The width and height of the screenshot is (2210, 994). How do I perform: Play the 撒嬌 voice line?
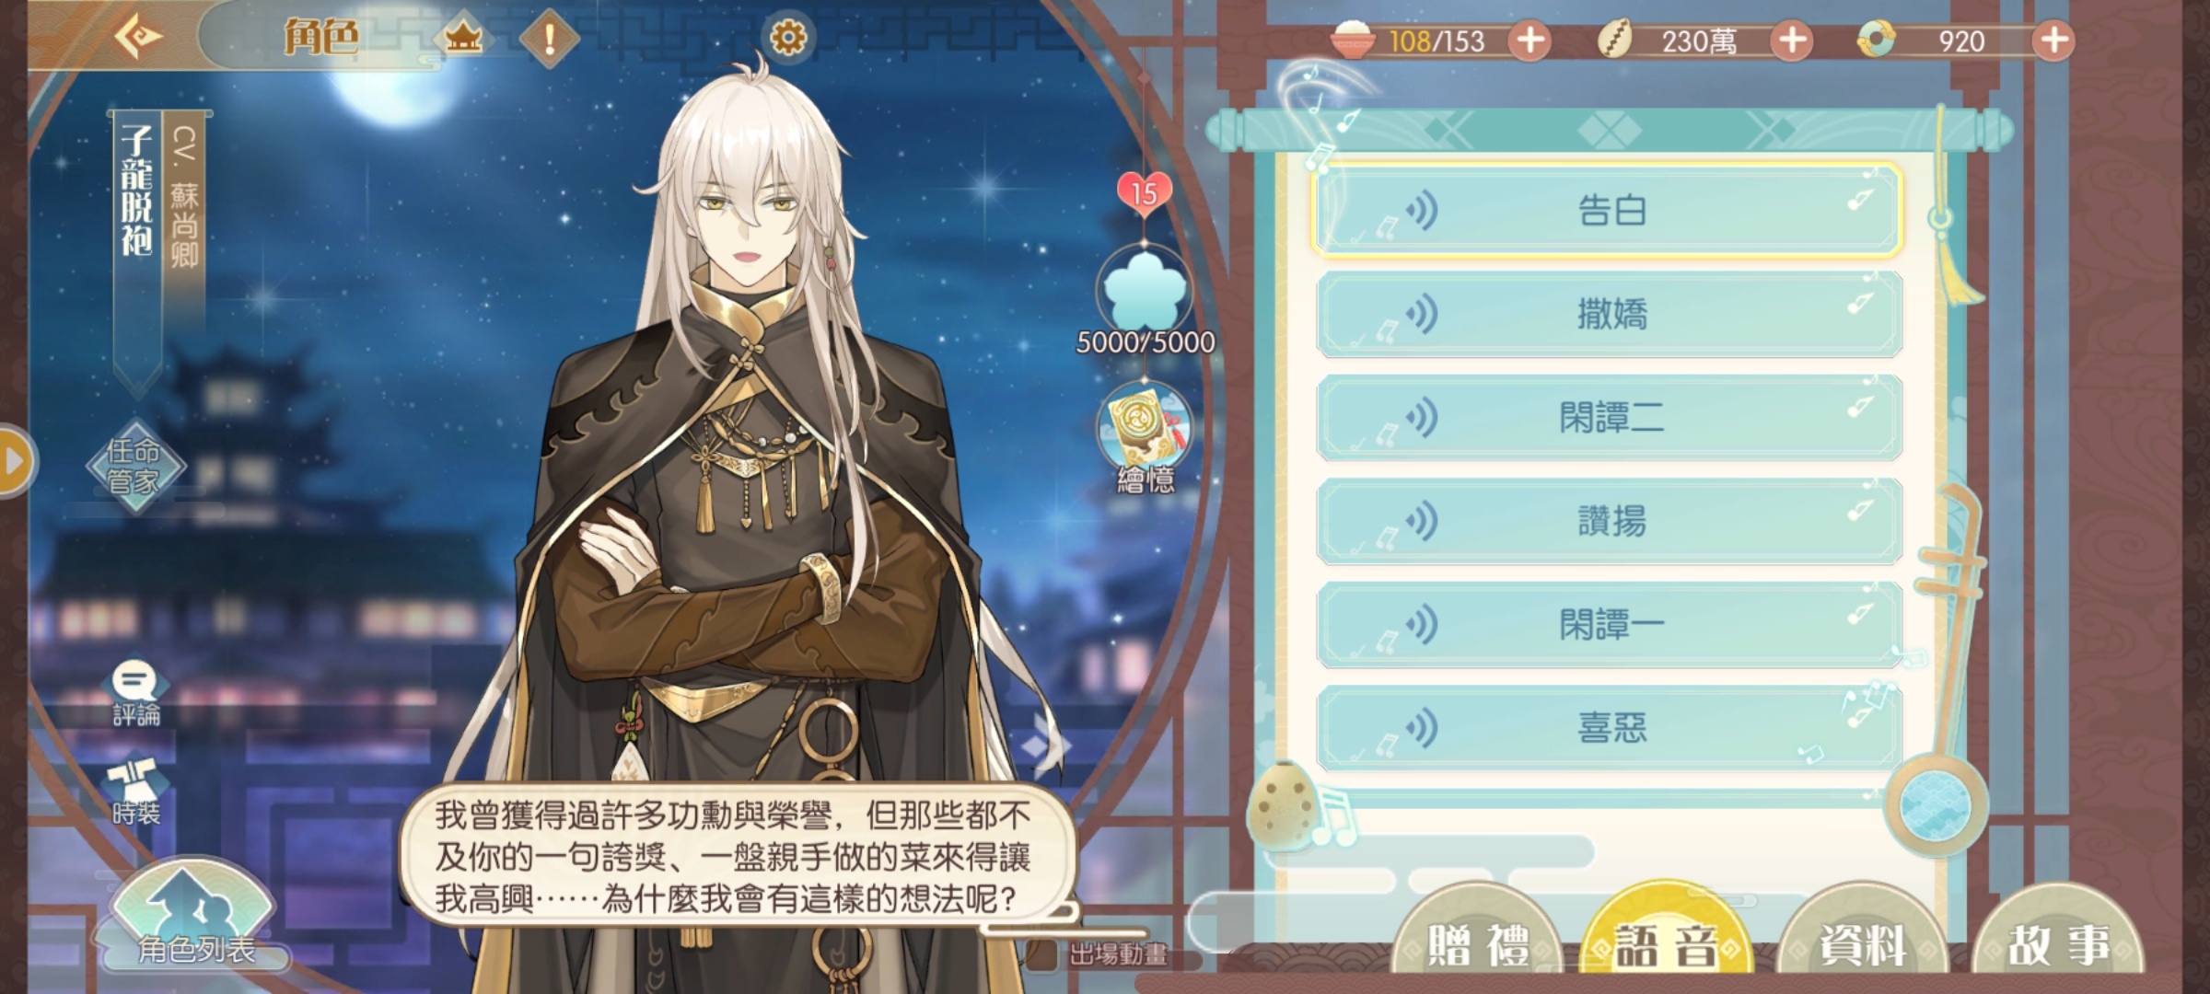[x=1608, y=315]
